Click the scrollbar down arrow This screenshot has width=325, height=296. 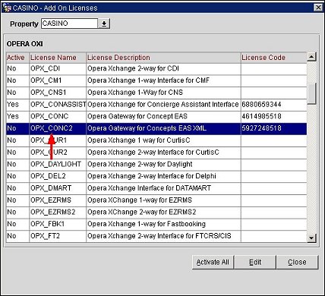[311, 238]
